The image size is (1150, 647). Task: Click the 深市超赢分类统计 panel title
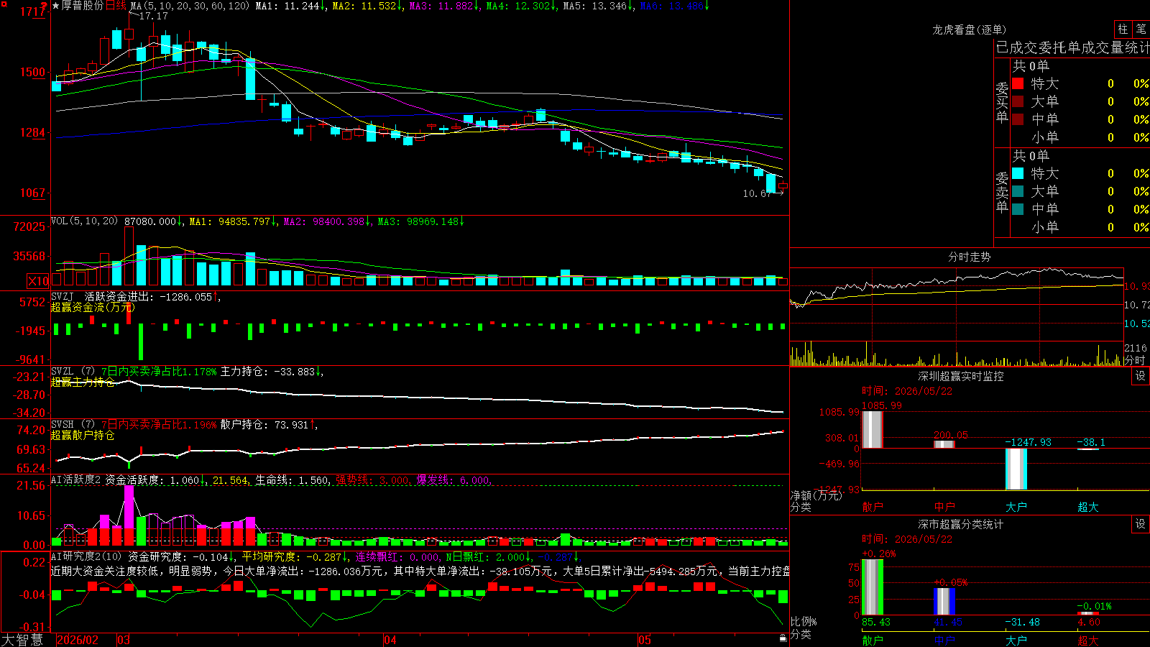960,524
